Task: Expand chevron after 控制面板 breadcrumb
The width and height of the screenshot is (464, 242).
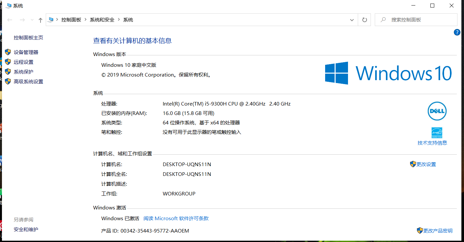Action: [86, 20]
